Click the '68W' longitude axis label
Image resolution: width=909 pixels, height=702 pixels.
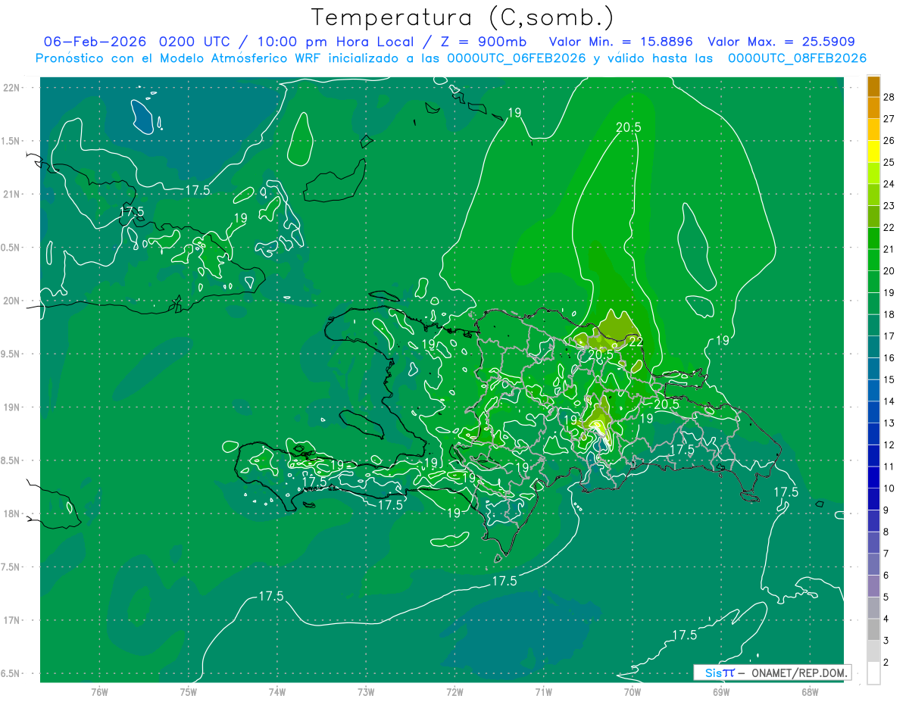coord(809,691)
